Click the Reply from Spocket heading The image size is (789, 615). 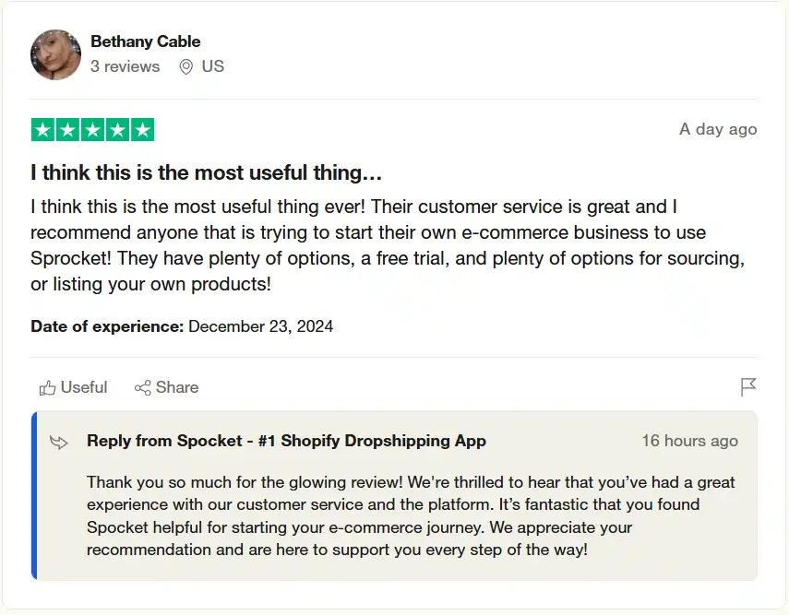pyautogui.click(x=286, y=441)
